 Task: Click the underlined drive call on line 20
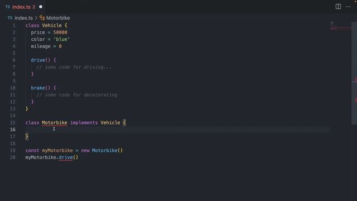(x=66, y=157)
